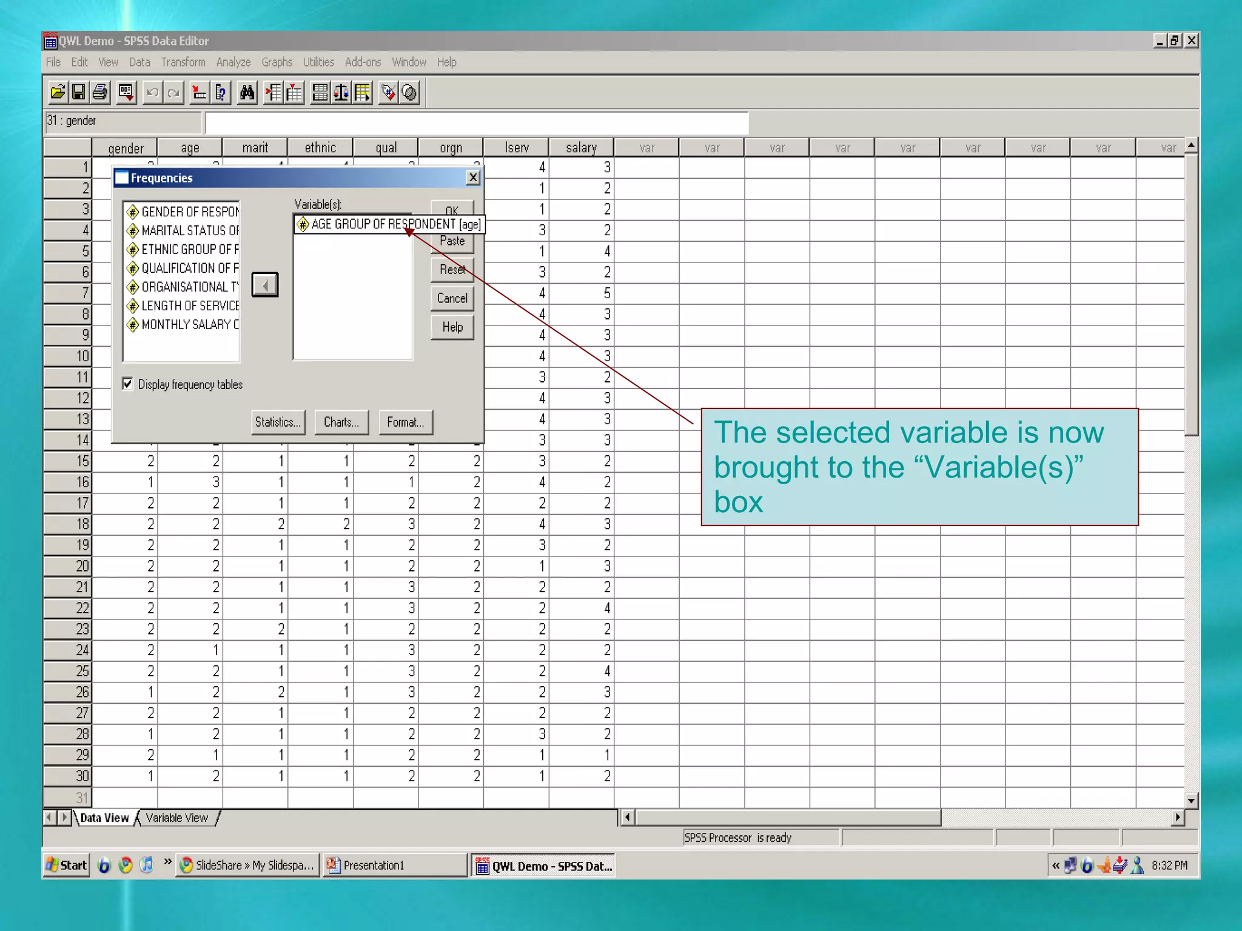1242x931 pixels.
Task: Click the vertical scrollbar down arrow
Action: (1192, 801)
